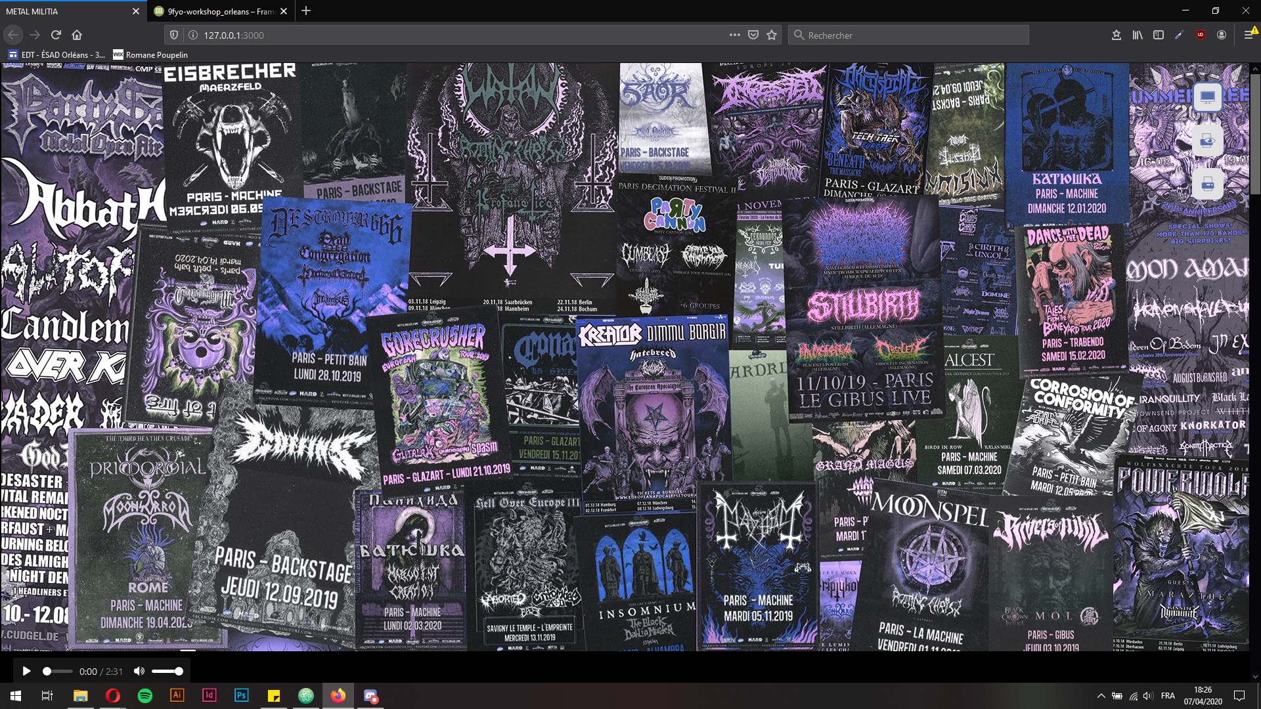Mute the audio player volume

pyautogui.click(x=139, y=671)
